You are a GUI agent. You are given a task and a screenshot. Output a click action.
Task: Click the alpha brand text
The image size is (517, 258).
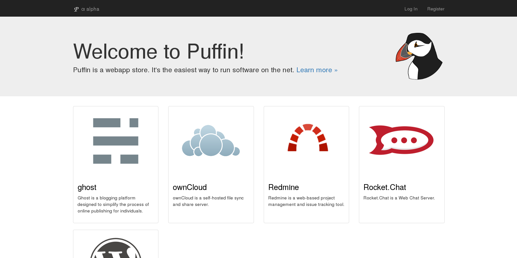[x=90, y=9]
